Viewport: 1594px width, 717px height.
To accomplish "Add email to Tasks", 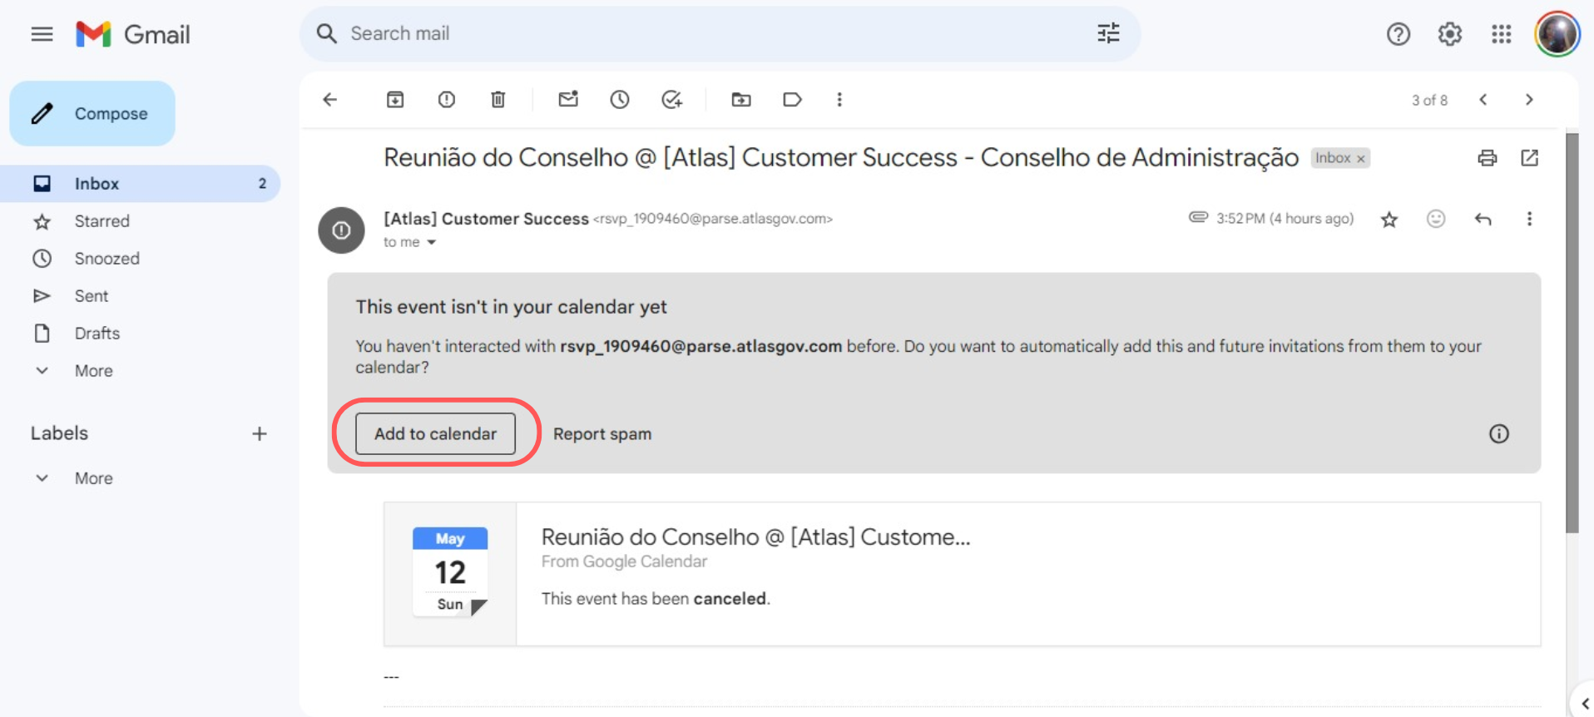I will (672, 100).
